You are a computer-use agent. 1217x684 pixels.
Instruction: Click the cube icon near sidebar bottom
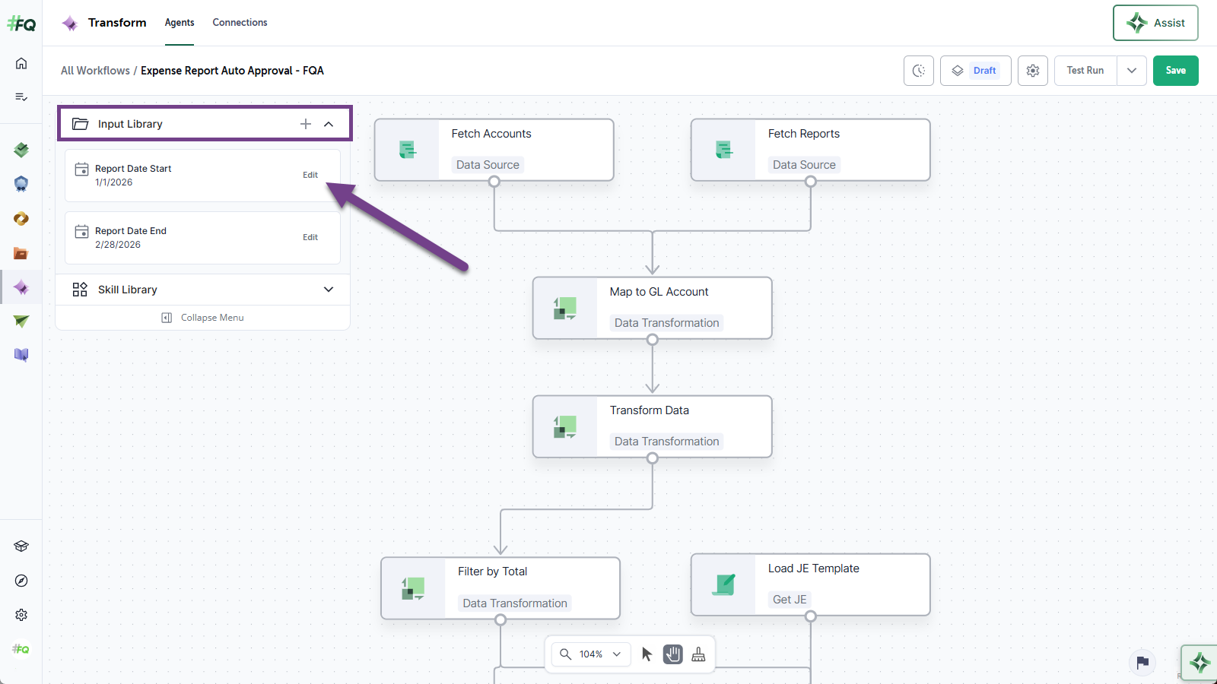(21, 546)
